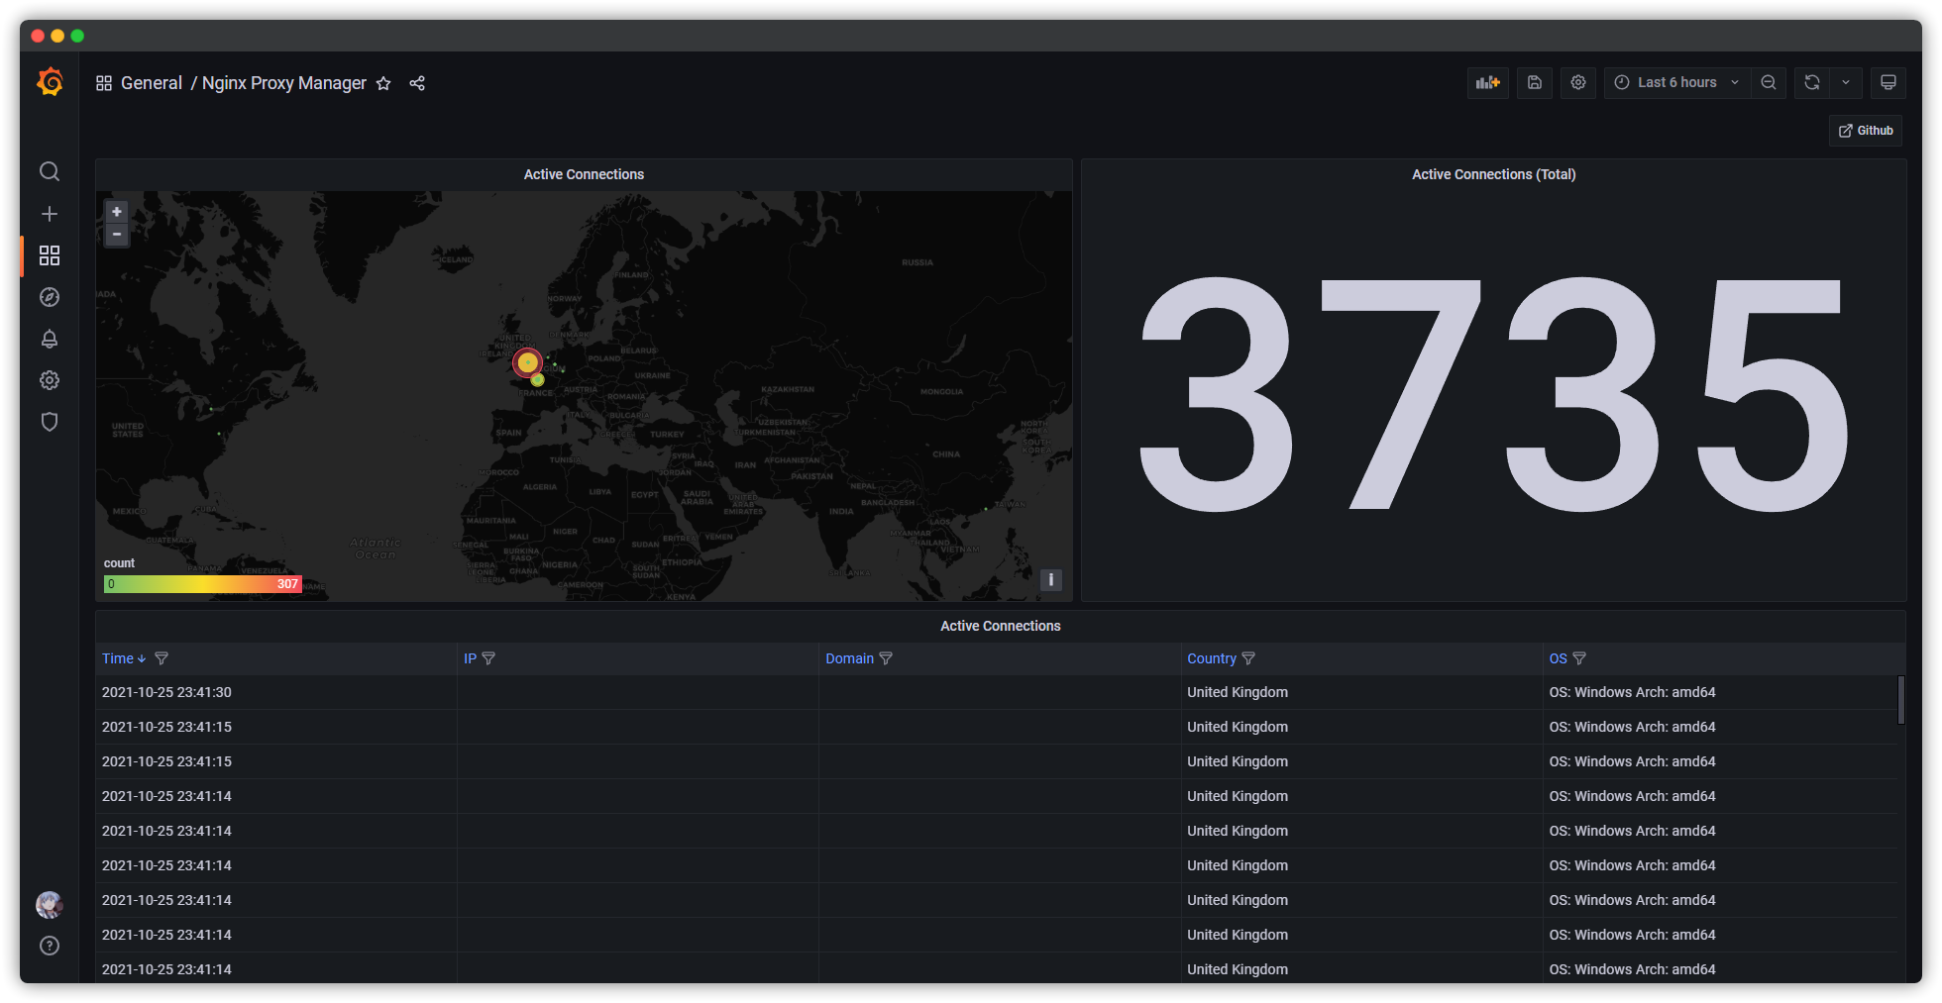Image resolution: width=1942 pixels, height=1003 pixels.
Task: Open the Help question mark icon
Action: pos(50,946)
